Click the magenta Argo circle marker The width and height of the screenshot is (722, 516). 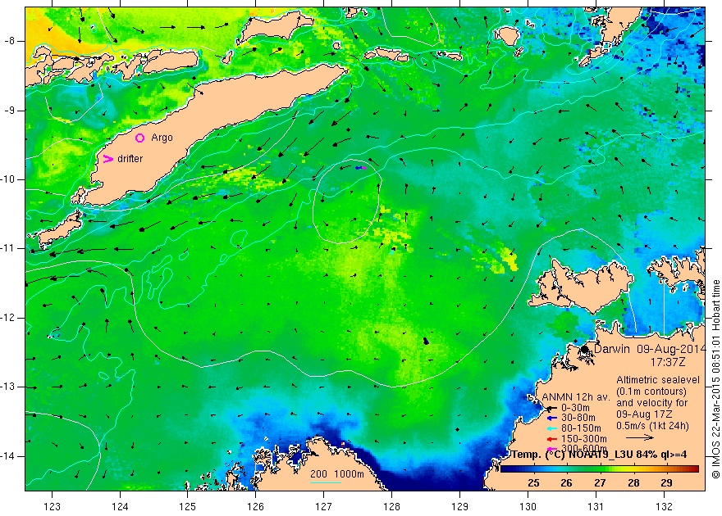(x=139, y=138)
